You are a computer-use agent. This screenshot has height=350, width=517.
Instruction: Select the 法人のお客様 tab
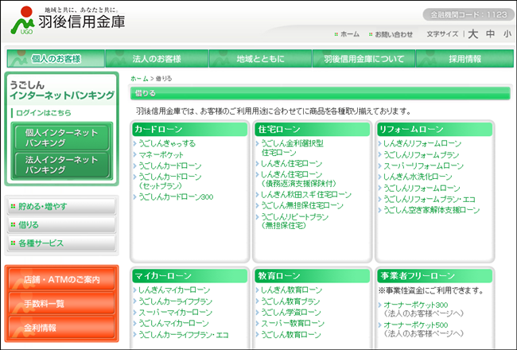pos(157,59)
